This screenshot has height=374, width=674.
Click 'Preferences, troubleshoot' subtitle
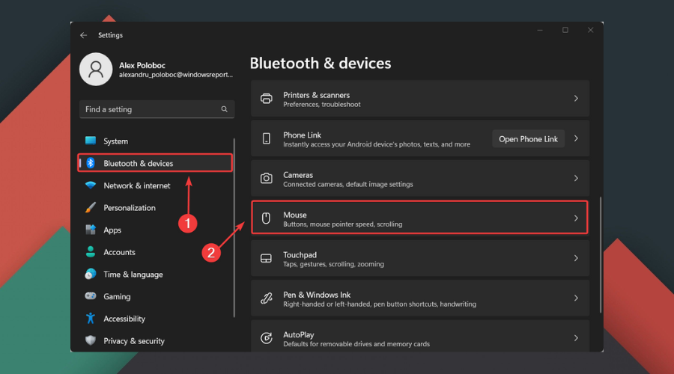[x=322, y=104]
